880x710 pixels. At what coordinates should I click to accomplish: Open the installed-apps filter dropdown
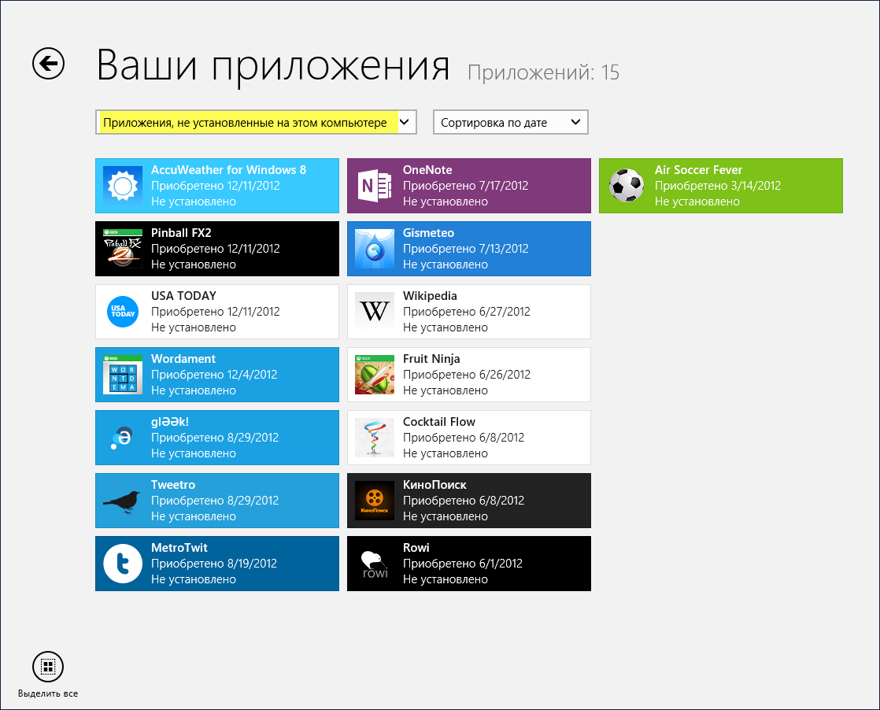(256, 122)
